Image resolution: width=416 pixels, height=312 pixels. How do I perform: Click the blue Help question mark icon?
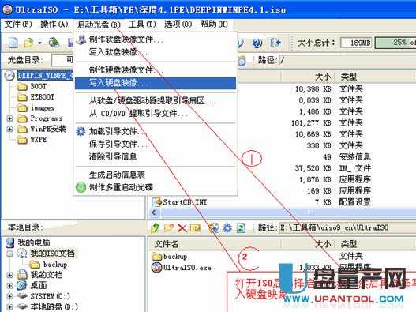coord(257,43)
